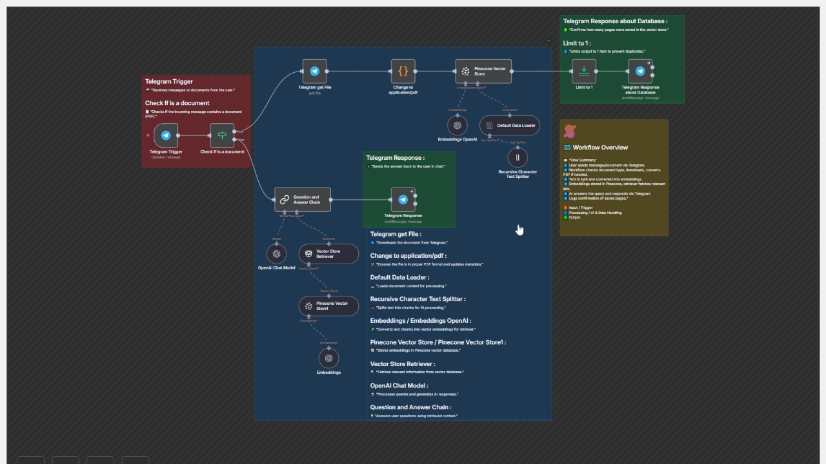Image resolution: width=826 pixels, height=464 pixels.
Task: Open the Telegram get File node
Action: click(314, 72)
